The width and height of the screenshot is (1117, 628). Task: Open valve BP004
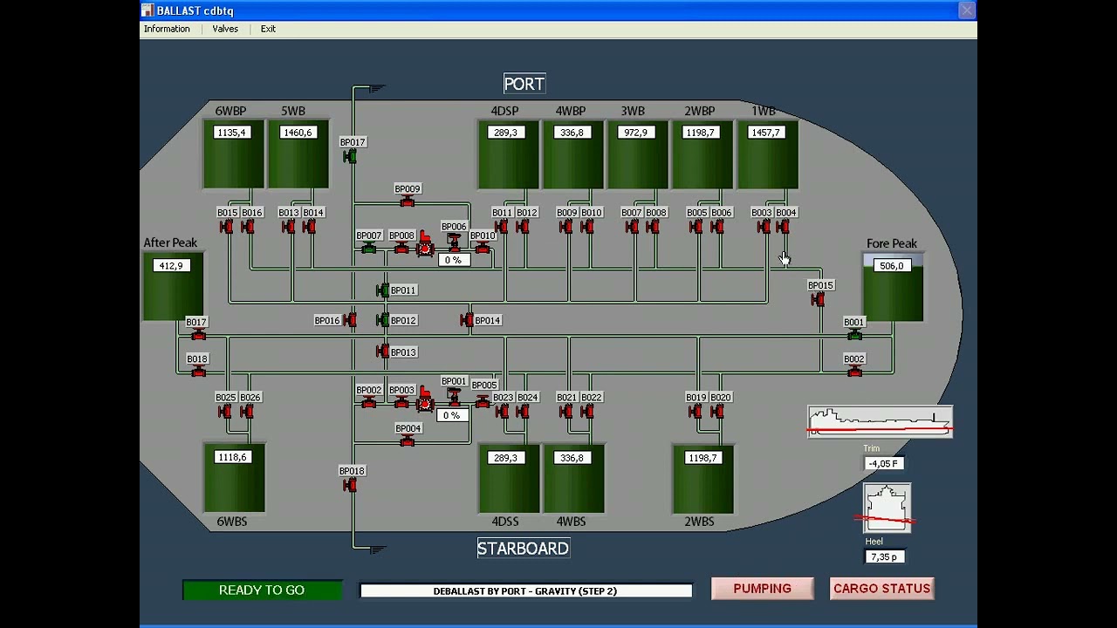[x=407, y=441]
